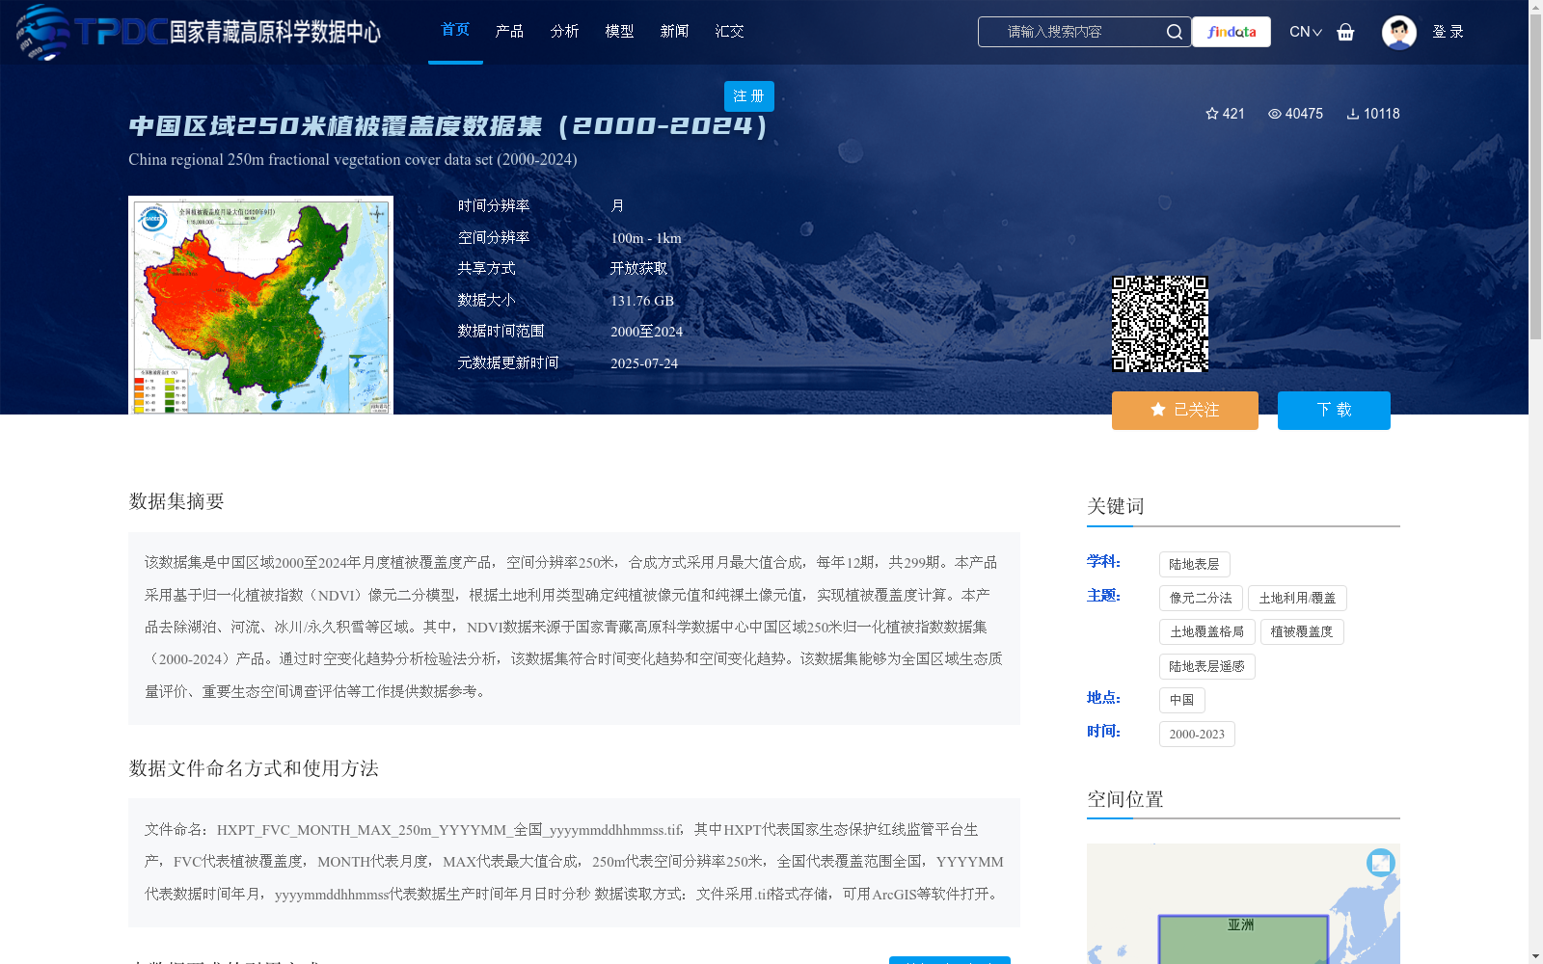The height and width of the screenshot is (964, 1543).
Task: Select the 土地利用/覆盖 keyword tag
Action: (1297, 599)
